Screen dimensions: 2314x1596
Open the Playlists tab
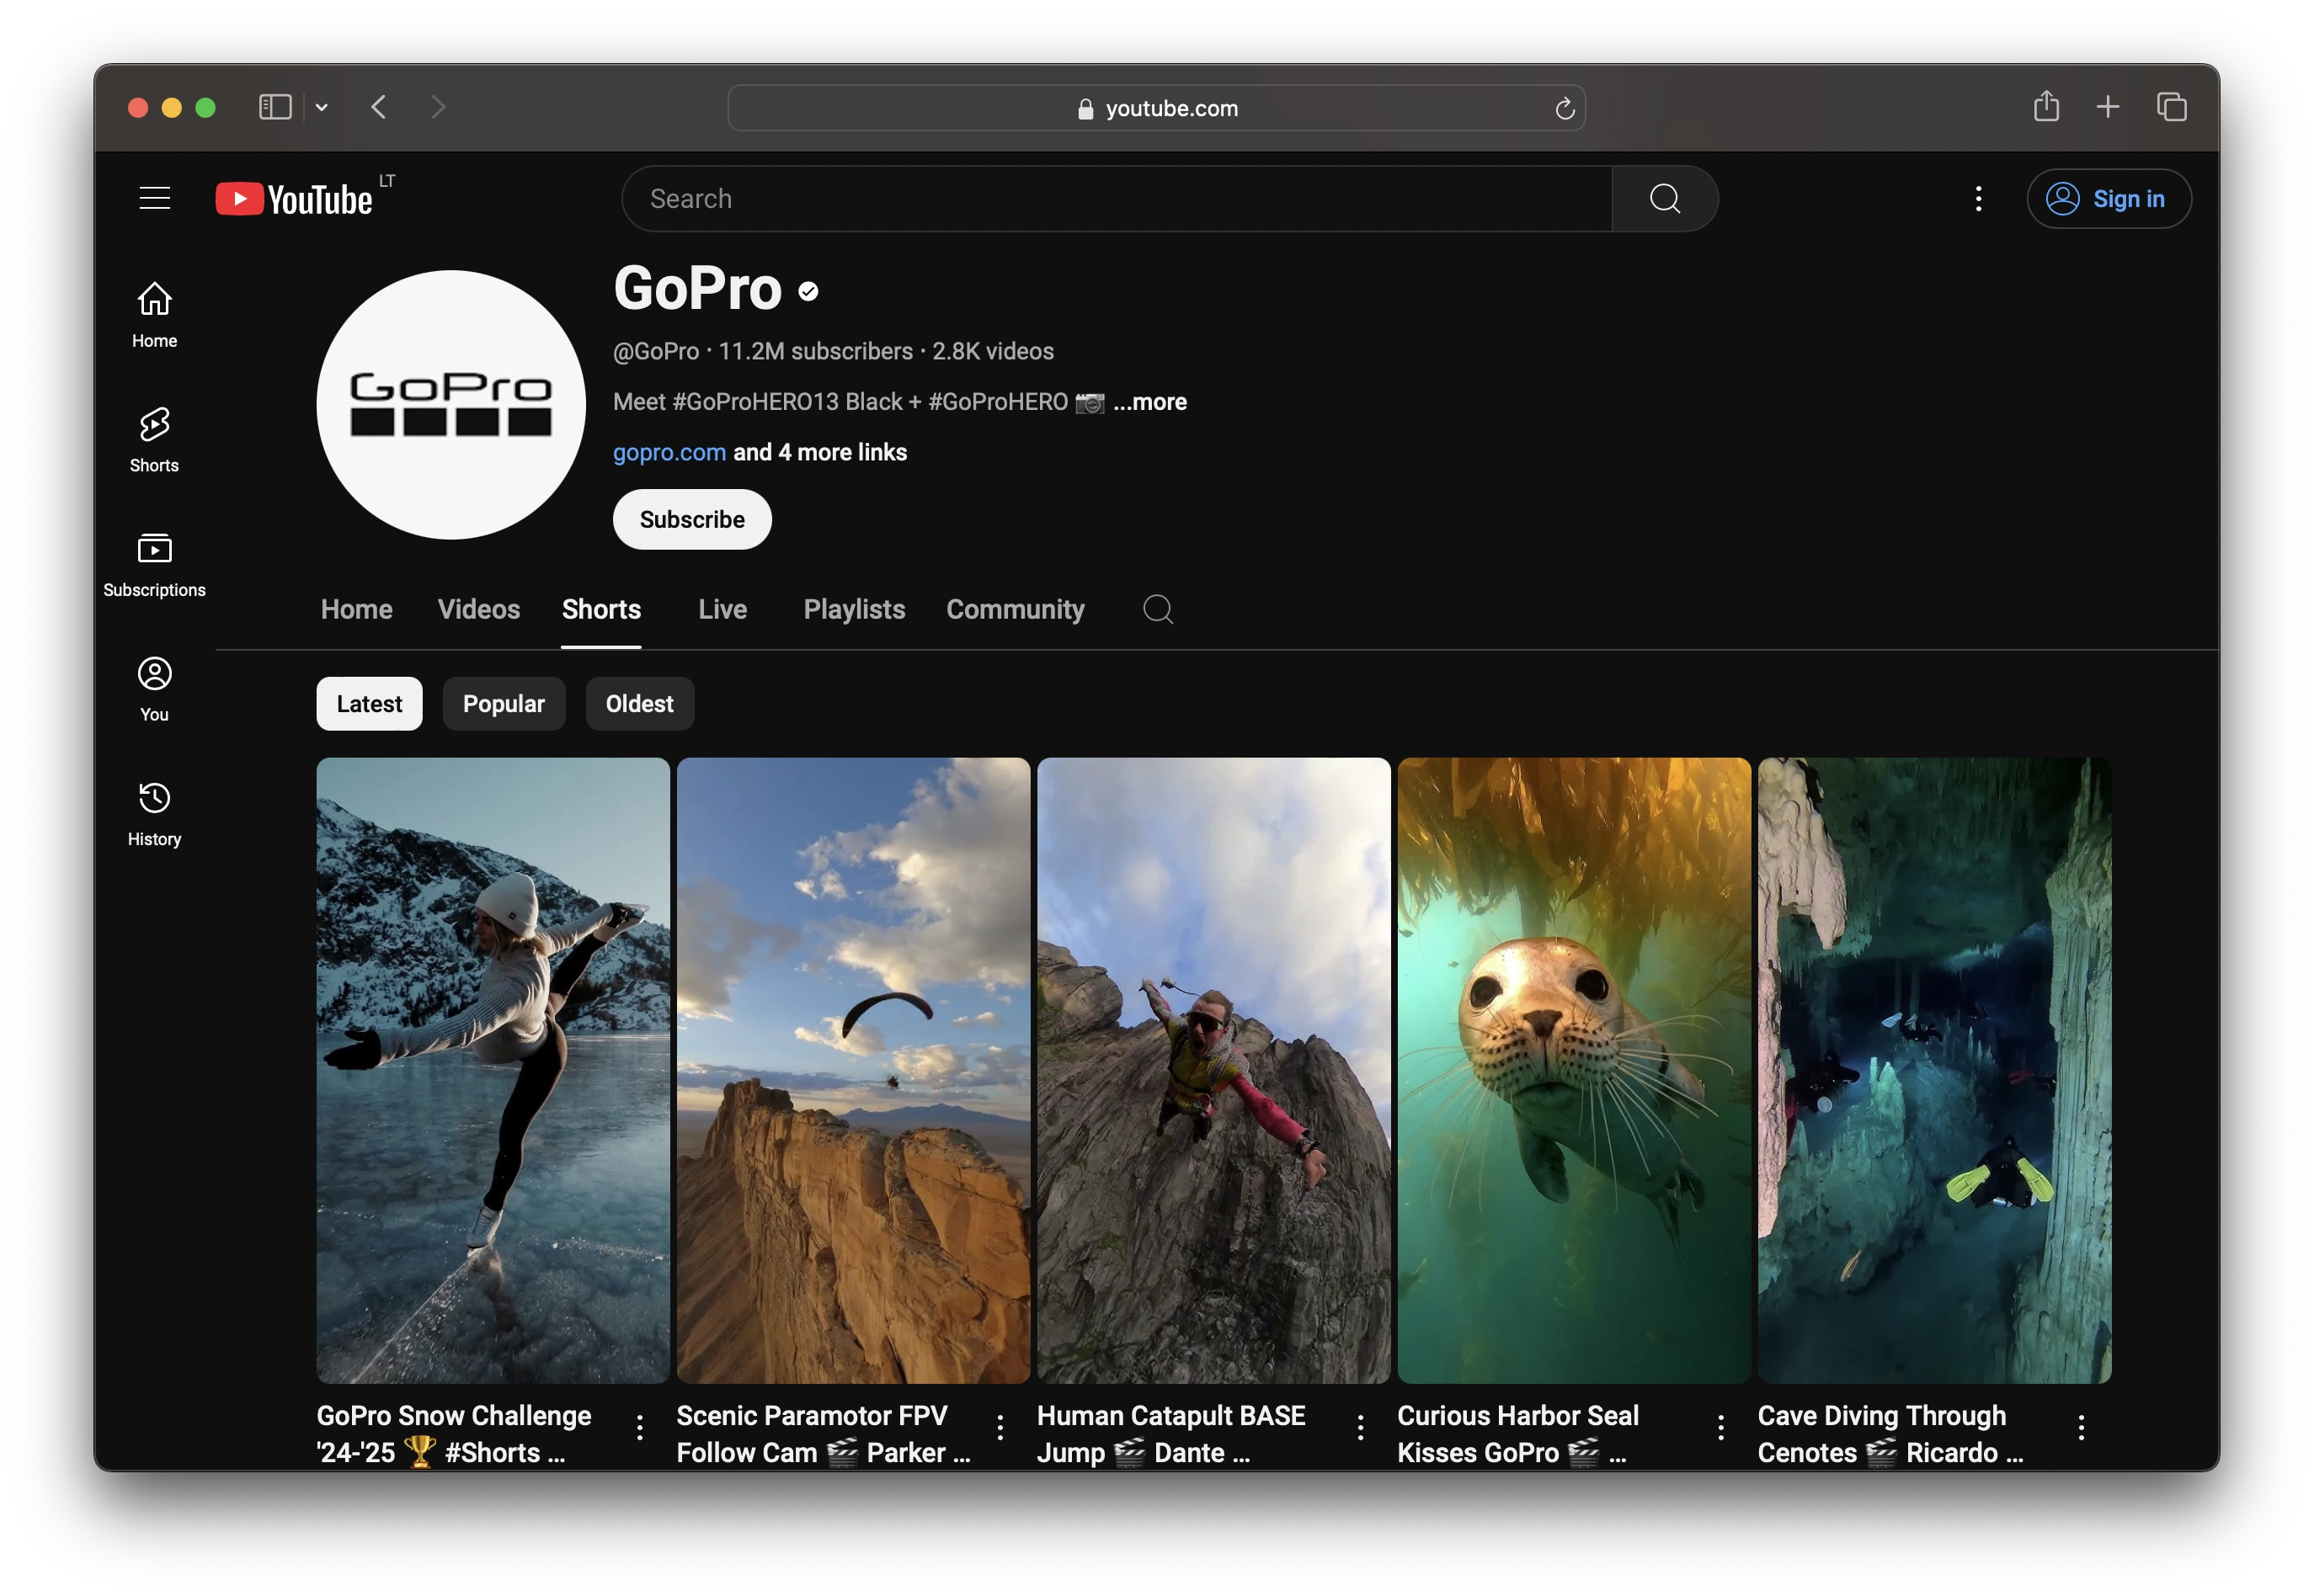click(853, 609)
